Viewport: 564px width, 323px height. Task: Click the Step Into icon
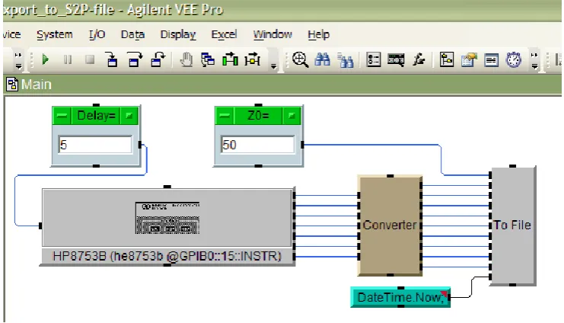(x=112, y=59)
